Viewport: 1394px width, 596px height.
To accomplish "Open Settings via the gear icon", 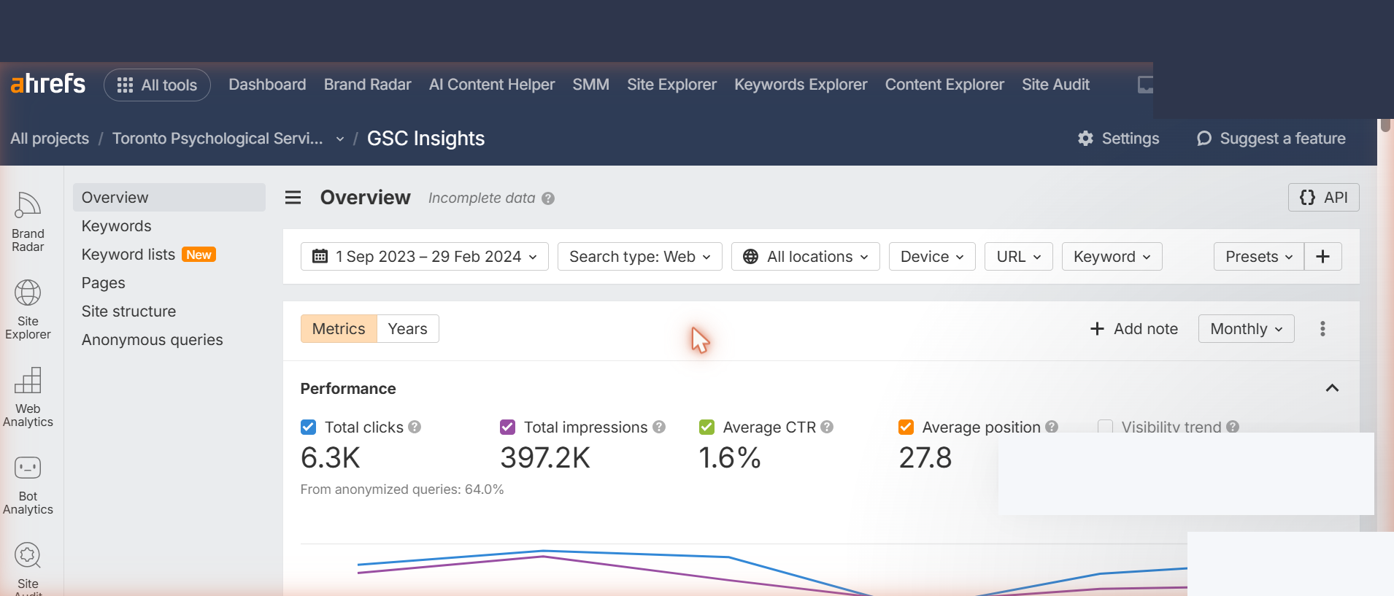I will [1085, 139].
